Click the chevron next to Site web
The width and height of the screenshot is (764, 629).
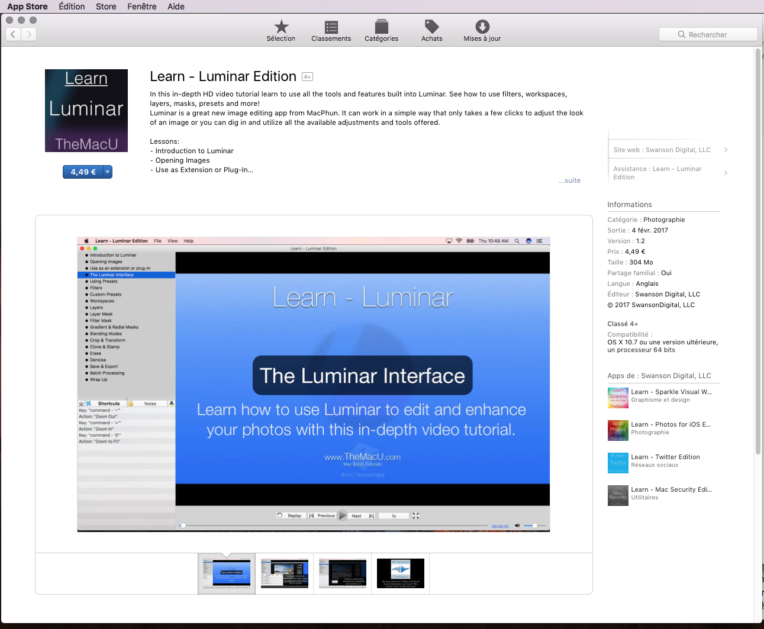point(726,150)
